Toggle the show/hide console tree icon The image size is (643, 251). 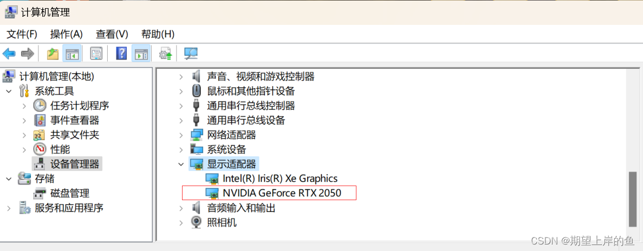pos(72,53)
